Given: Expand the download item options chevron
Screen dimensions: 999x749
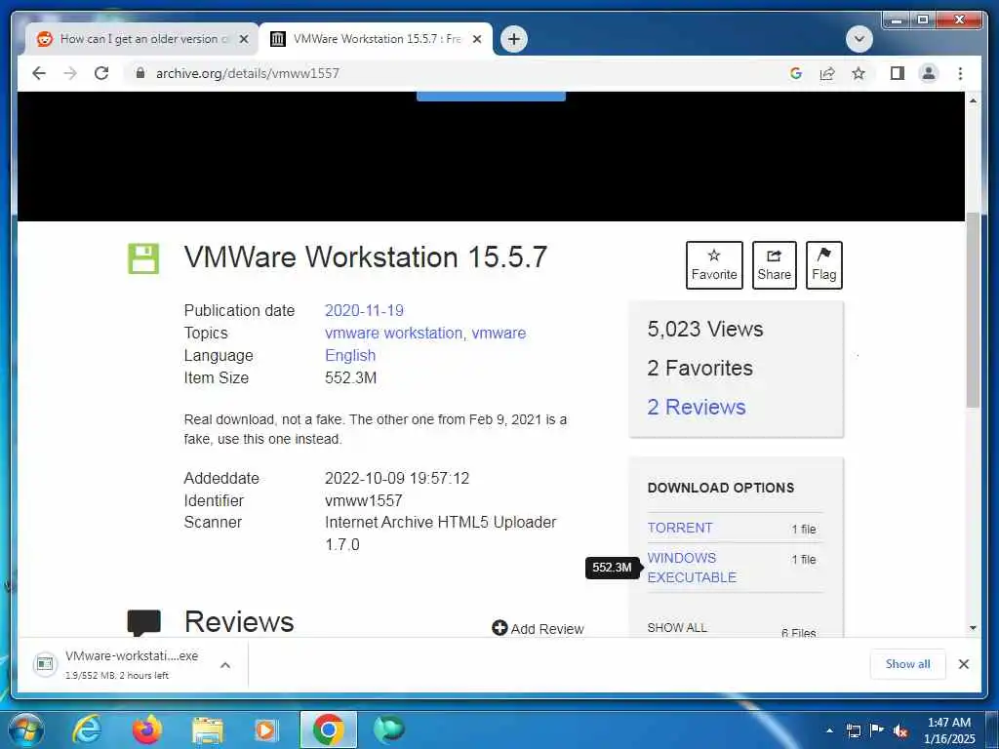Looking at the screenshot, I should 225,665.
